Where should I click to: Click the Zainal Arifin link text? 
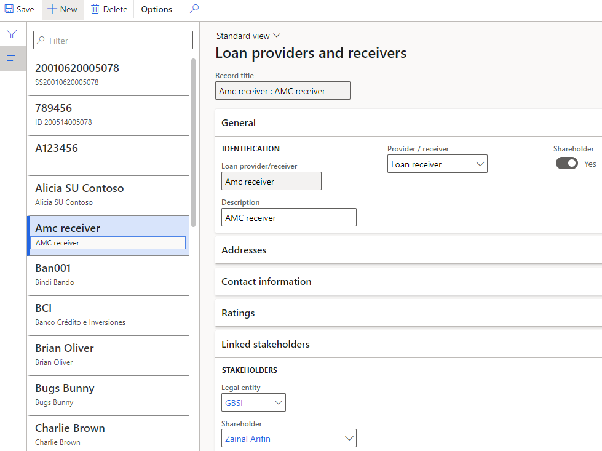(248, 439)
